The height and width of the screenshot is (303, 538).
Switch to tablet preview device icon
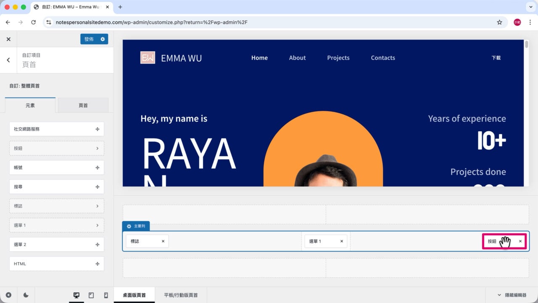pyautogui.click(x=91, y=295)
